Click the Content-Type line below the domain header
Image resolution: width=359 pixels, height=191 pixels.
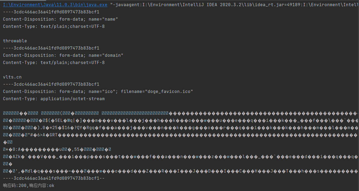click(54, 63)
